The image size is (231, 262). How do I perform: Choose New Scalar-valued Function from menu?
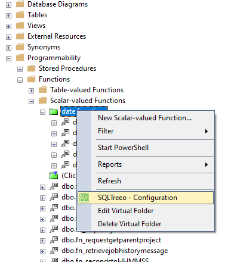146,118
